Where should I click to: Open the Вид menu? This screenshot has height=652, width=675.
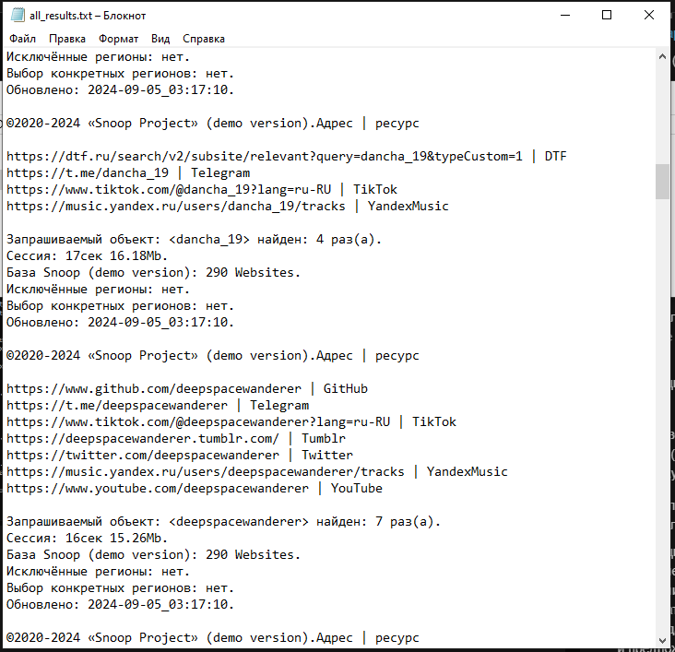(160, 39)
